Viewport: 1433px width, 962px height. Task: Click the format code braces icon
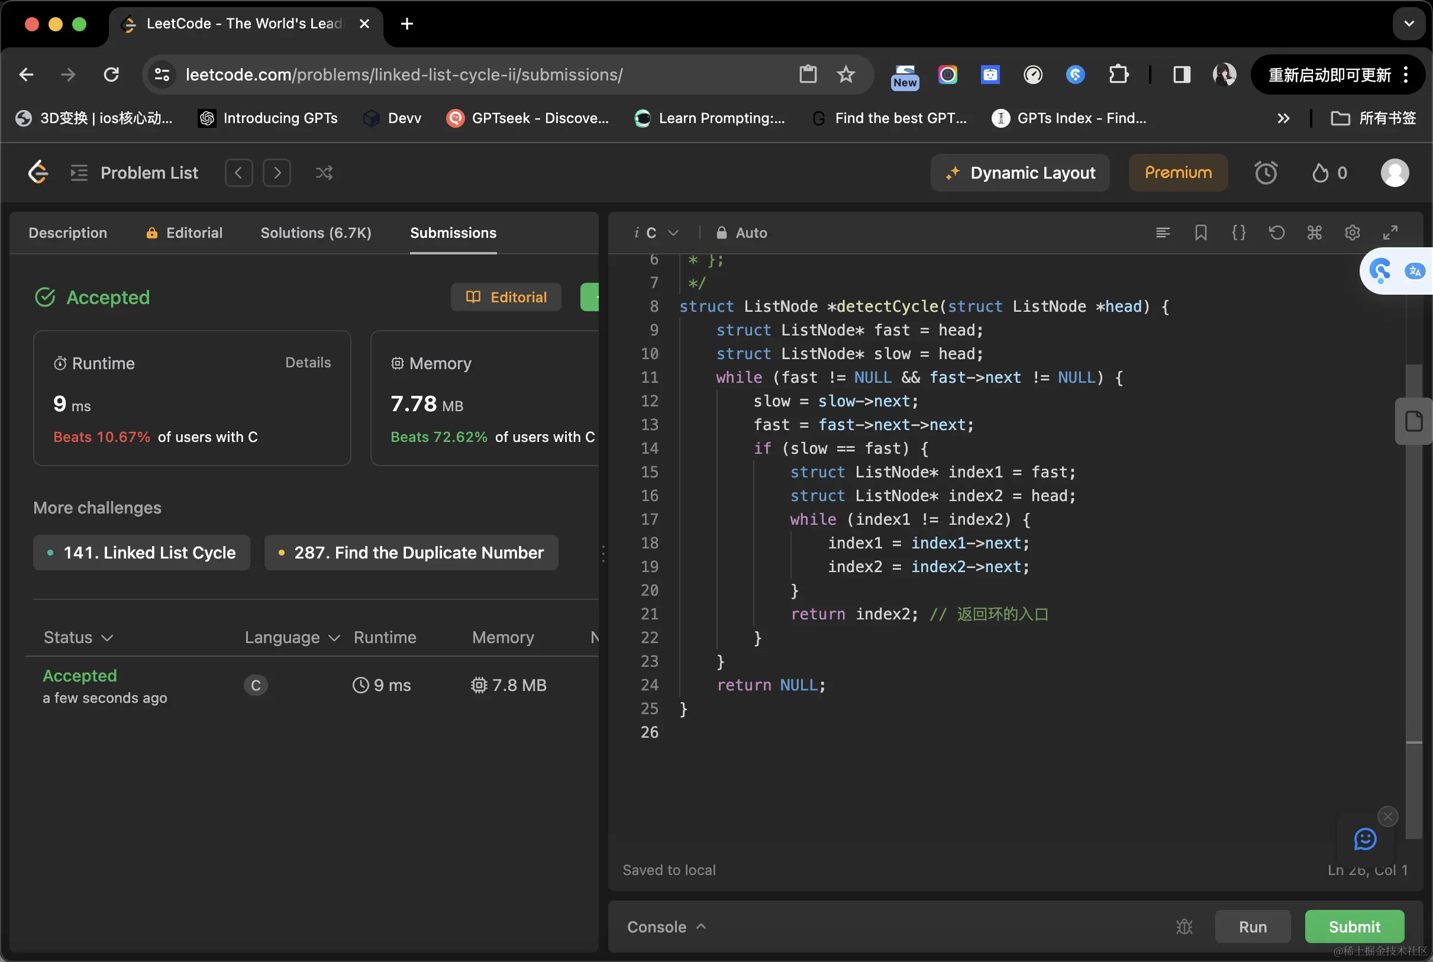1238,233
